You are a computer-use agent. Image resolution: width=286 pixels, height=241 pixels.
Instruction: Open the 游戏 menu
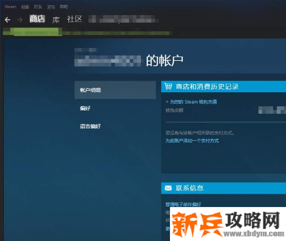pos(51,7)
